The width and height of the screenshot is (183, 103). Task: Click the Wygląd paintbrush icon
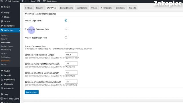click(x=2, y=71)
